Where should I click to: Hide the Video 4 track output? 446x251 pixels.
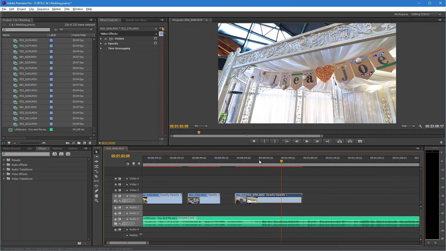tap(116, 178)
